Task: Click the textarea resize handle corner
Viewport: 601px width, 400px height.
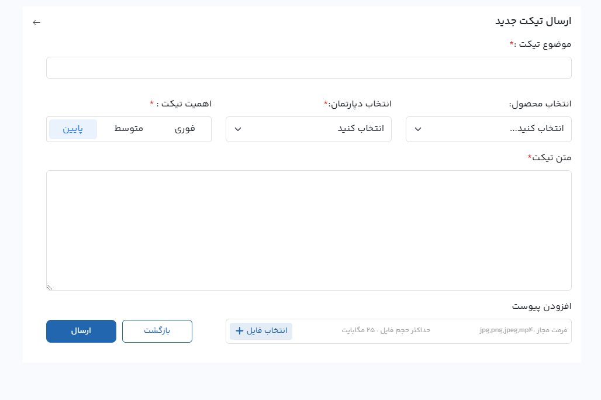Action: pos(50,287)
